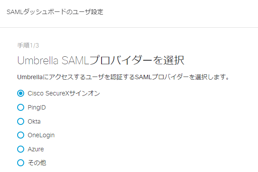This screenshot has height=172, width=258.
Task: Select the Cisco SecureXサインオン radio button
Action: [21, 93]
